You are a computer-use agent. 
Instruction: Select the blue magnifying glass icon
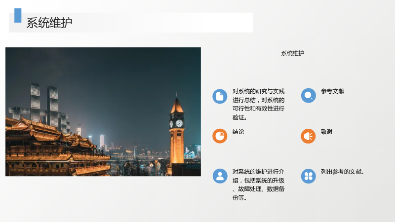308,95
